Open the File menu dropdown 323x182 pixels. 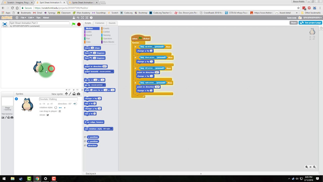tap(23, 18)
